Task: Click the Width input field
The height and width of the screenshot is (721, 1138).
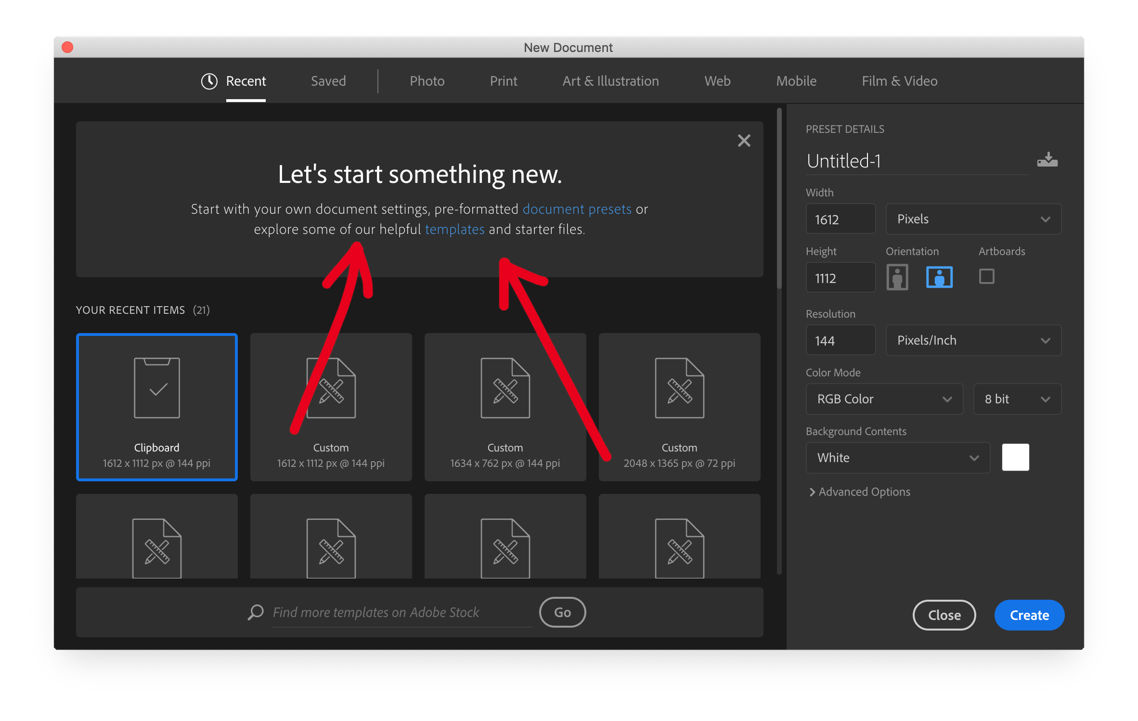Action: click(838, 219)
